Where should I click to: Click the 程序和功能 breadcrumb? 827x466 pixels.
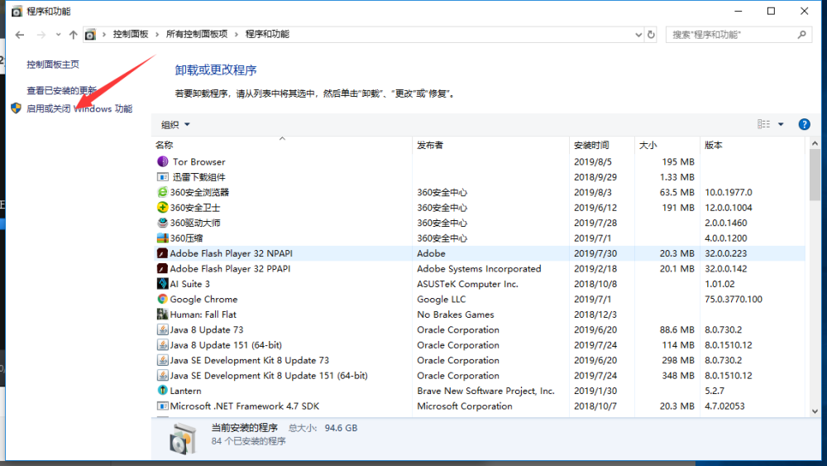pos(267,34)
